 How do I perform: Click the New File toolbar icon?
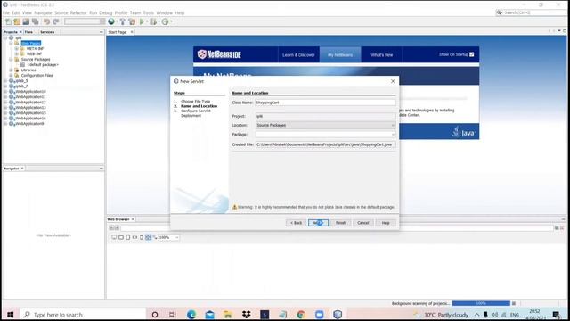(8, 21)
